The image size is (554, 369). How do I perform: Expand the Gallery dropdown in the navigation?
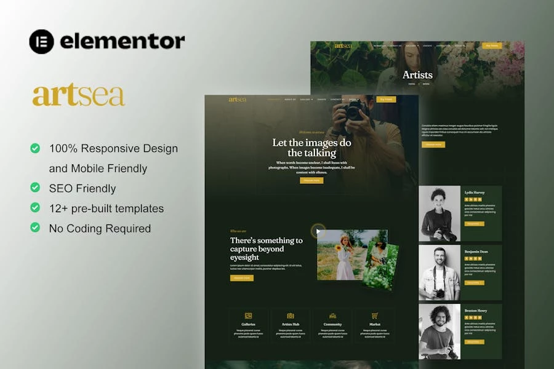coord(307,99)
